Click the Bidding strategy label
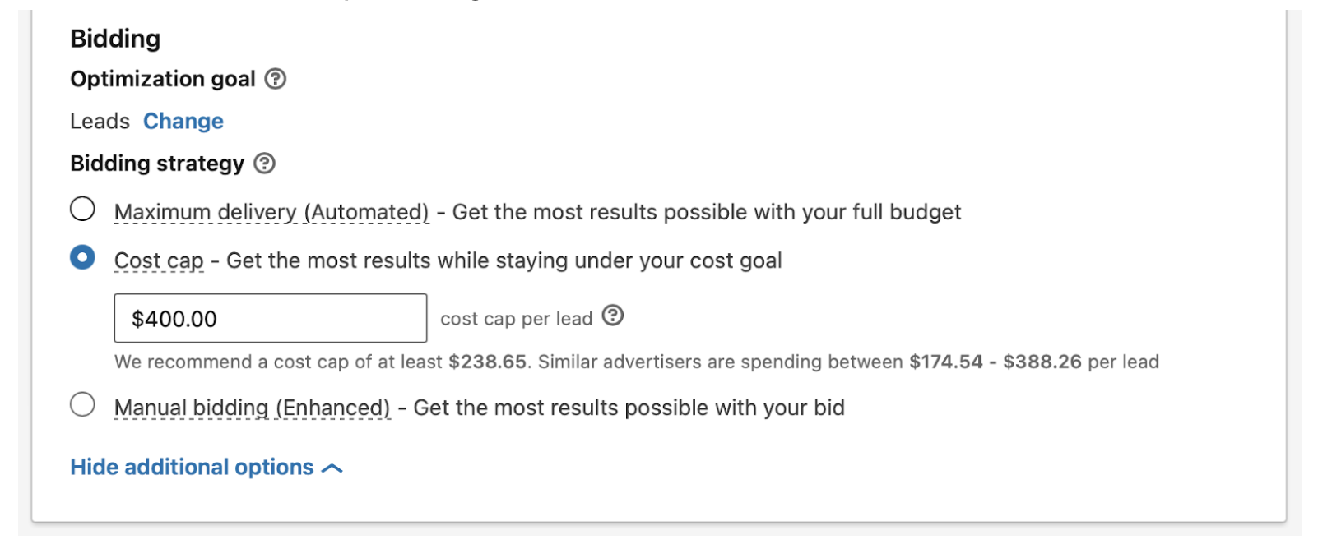1318x544 pixels. tap(156, 164)
